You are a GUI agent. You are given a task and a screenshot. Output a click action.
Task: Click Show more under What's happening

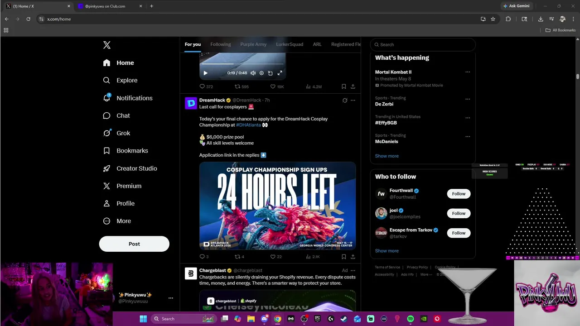click(x=387, y=156)
